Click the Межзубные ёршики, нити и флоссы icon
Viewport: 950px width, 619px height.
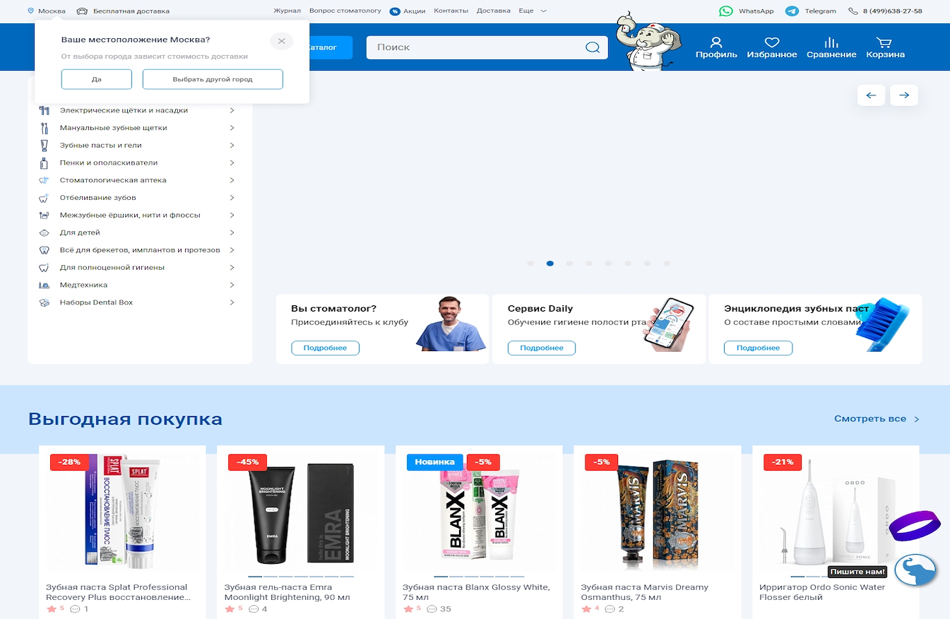[x=44, y=215]
